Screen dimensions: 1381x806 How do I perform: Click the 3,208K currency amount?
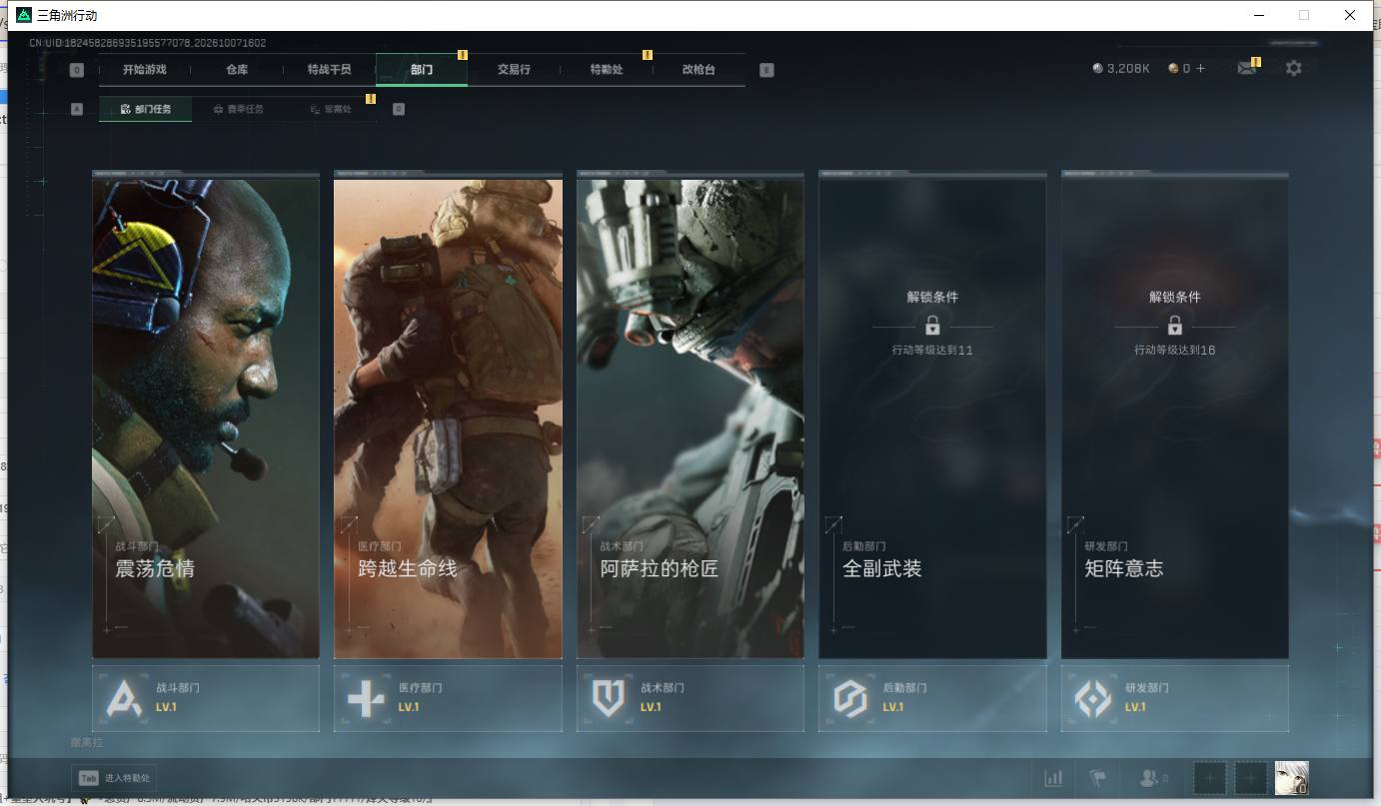(x=1128, y=69)
